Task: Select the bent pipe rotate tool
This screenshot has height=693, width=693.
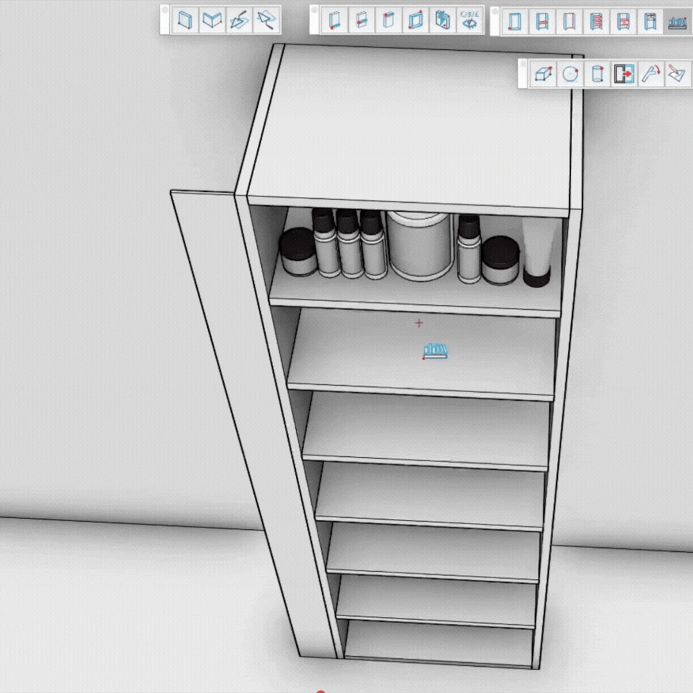Action: 650,74
